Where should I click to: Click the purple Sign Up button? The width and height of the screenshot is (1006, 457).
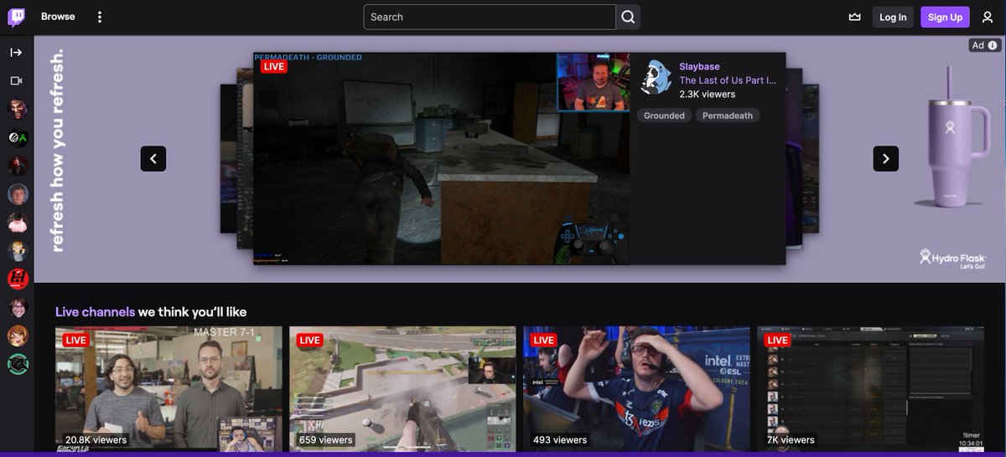tap(945, 17)
